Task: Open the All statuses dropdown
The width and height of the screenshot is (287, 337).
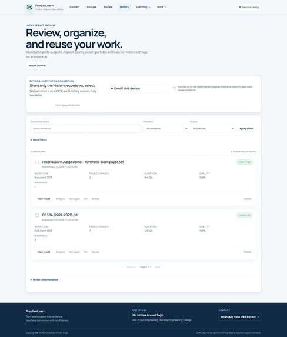Action: (213, 129)
